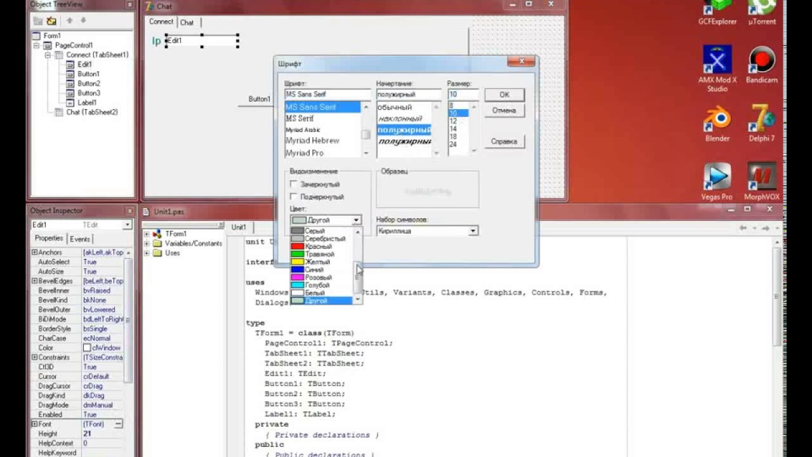Click the ellipsis button beside the Font property
Screen dimensions: 812x457
119,424
